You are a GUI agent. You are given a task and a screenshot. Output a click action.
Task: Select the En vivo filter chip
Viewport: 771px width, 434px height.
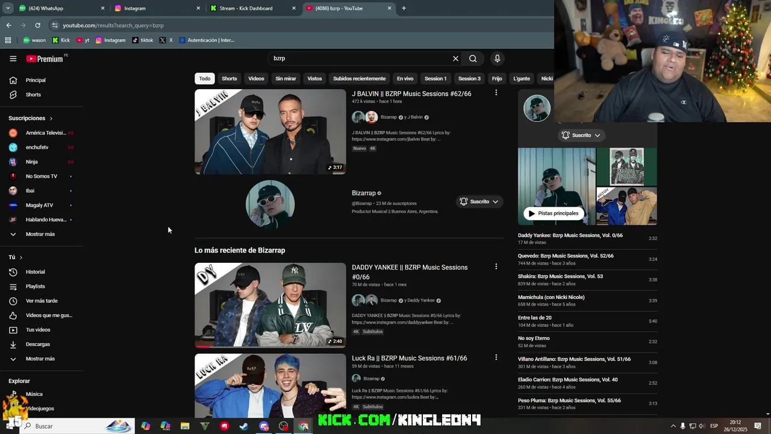[x=405, y=78]
